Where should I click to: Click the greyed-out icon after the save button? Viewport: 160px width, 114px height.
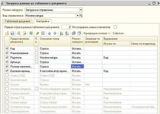pyautogui.click(x=19, y=33)
